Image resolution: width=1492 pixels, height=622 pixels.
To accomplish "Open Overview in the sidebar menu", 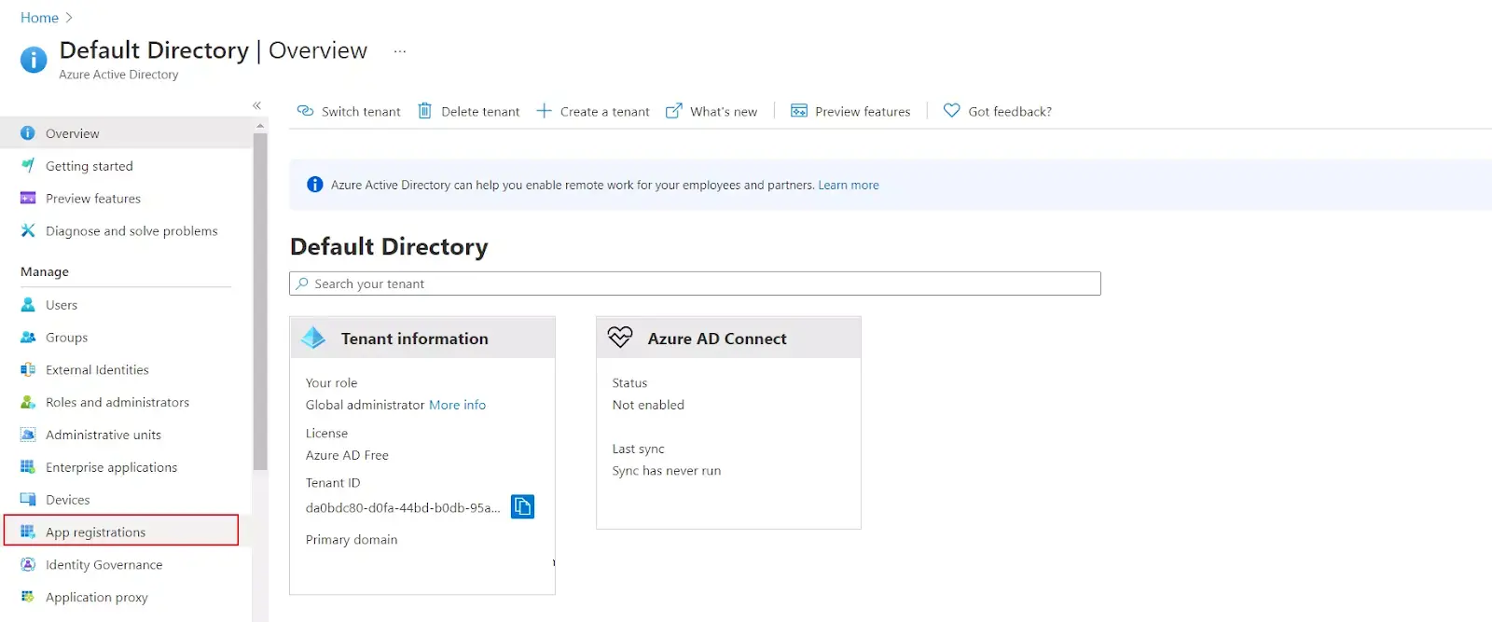I will point(126,133).
